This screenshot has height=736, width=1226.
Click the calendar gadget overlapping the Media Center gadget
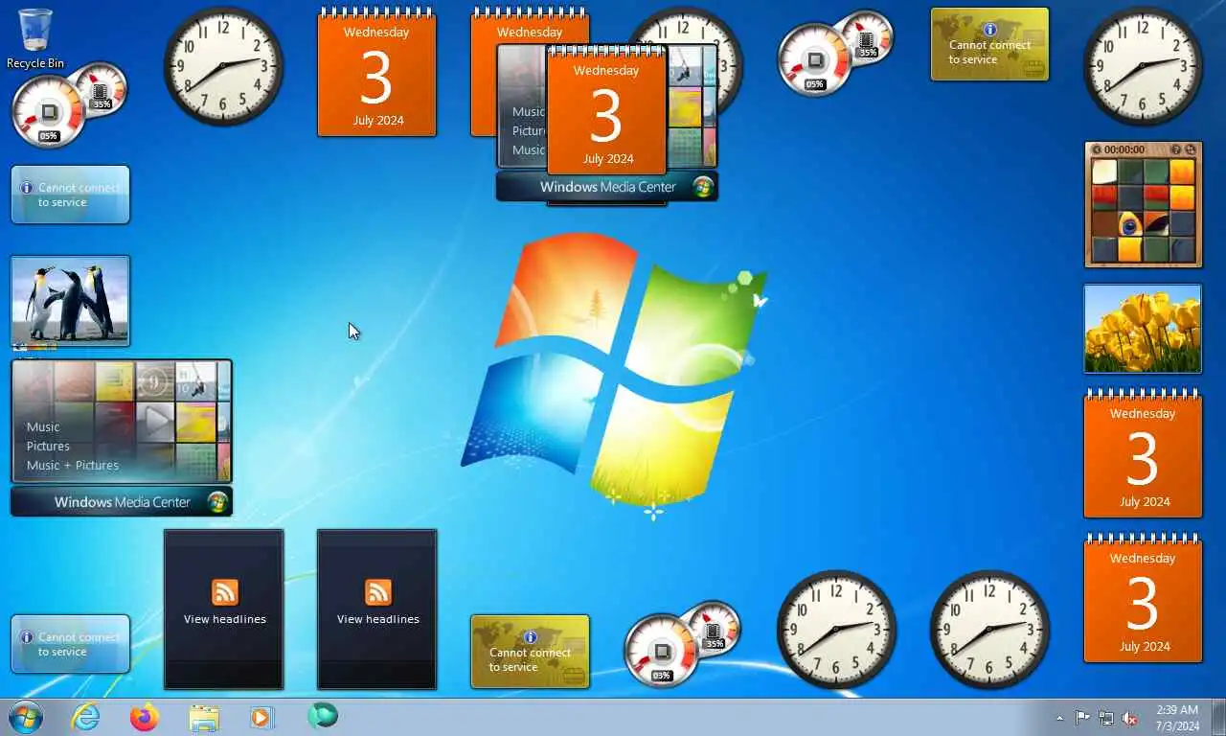(x=606, y=110)
